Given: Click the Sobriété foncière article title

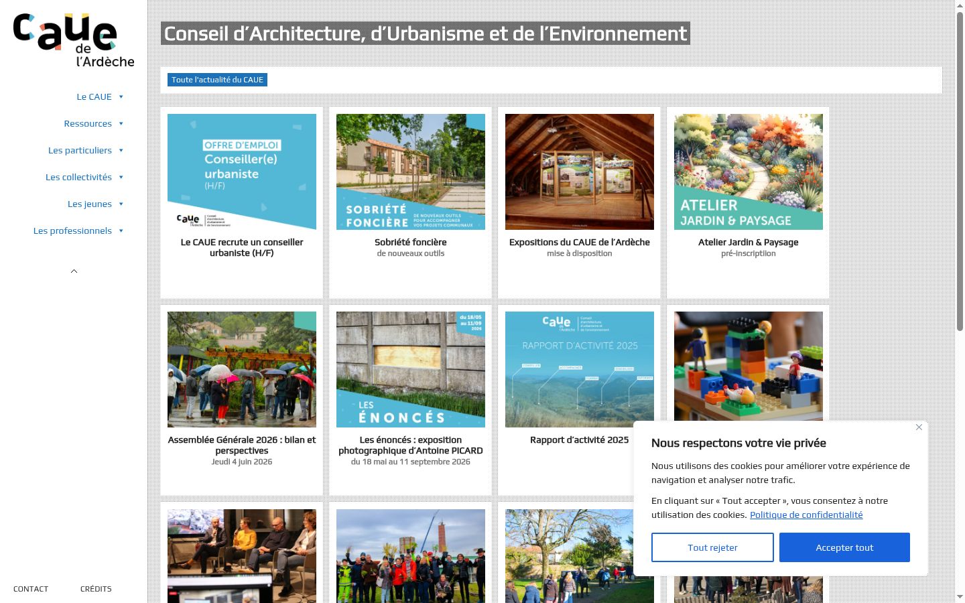Looking at the screenshot, I should click(x=411, y=242).
